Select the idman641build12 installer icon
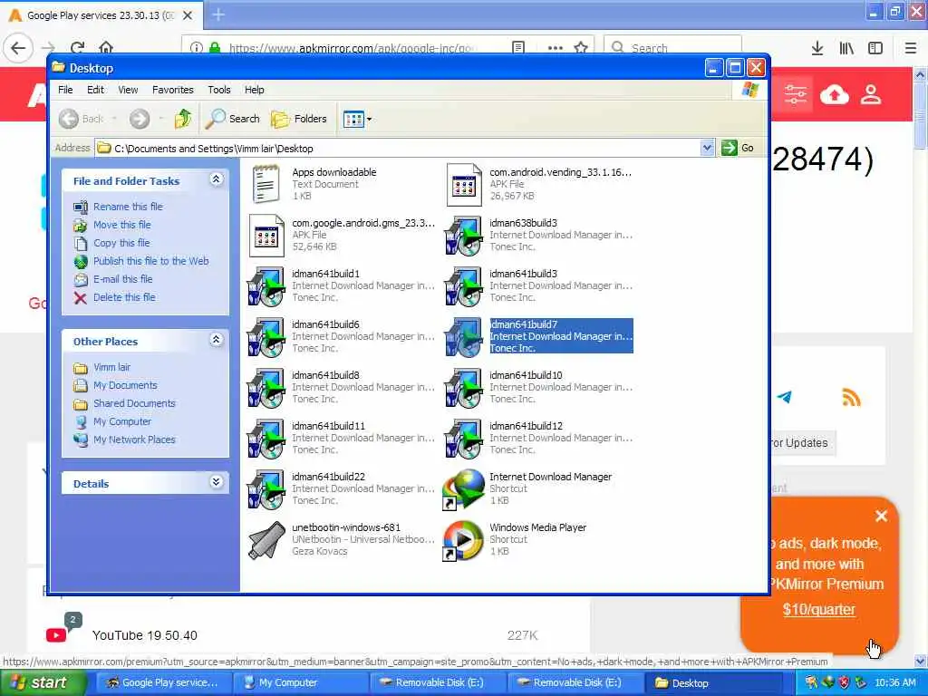Image resolution: width=928 pixels, height=696 pixels. (463, 440)
